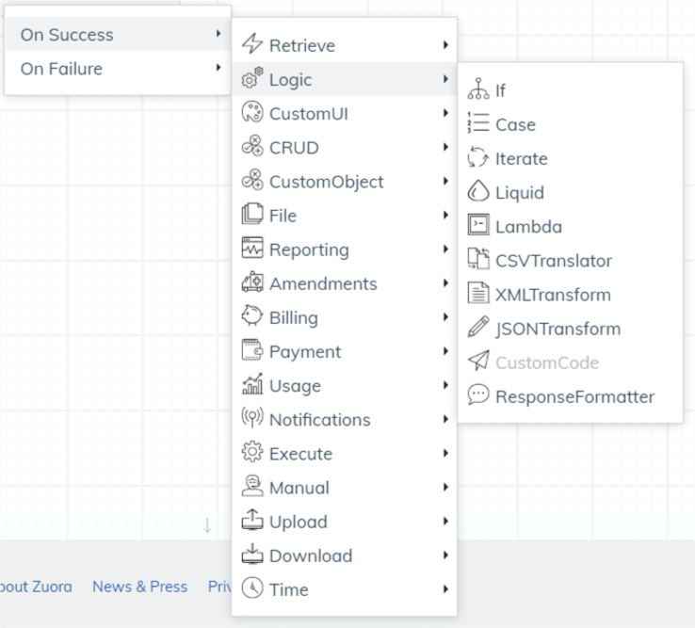The height and width of the screenshot is (628, 695).
Task: Open the News & Press link
Action: coord(140,587)
